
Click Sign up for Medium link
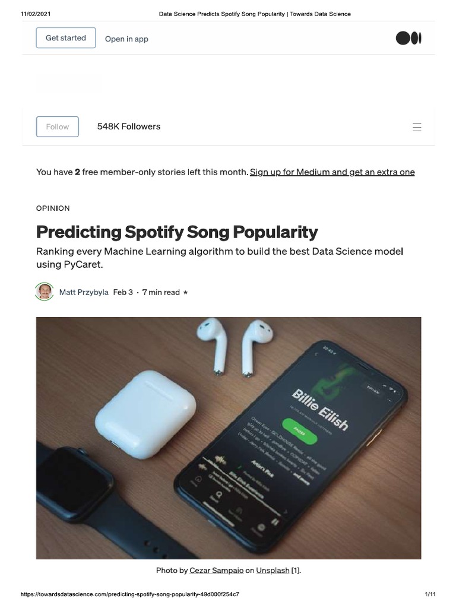coord(332,172)
